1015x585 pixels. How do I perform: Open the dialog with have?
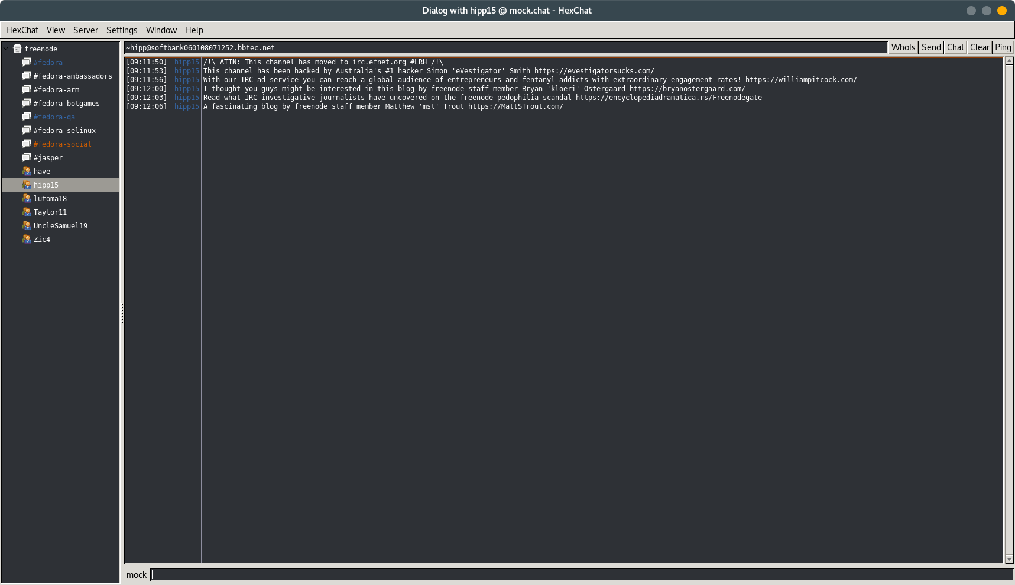(x=42, y=171)
